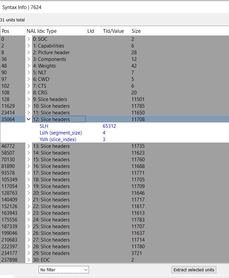Click the TId/Value column header
This screenshot has height=278, width=229.
[116, 31]
